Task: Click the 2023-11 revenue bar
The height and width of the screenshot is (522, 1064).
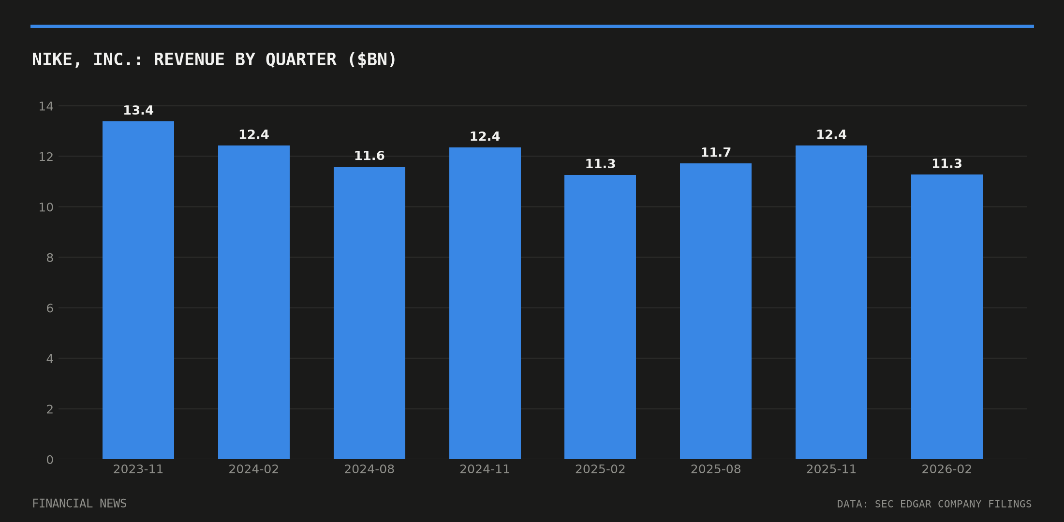Action: [x=138, y=290]
